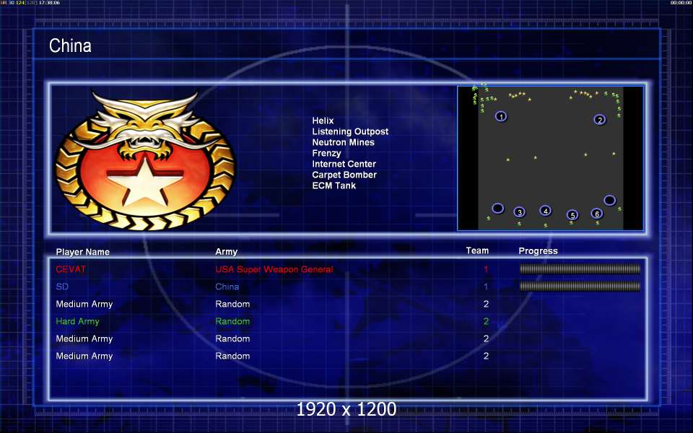Viewport: 693px width, 433px height.
Task: Click team number 1 in SD's row
Action: pyautogui.click(x=486, y=287)
